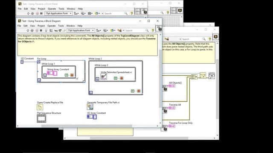Click iteration terminal of While Loop 2

point(91,93)
